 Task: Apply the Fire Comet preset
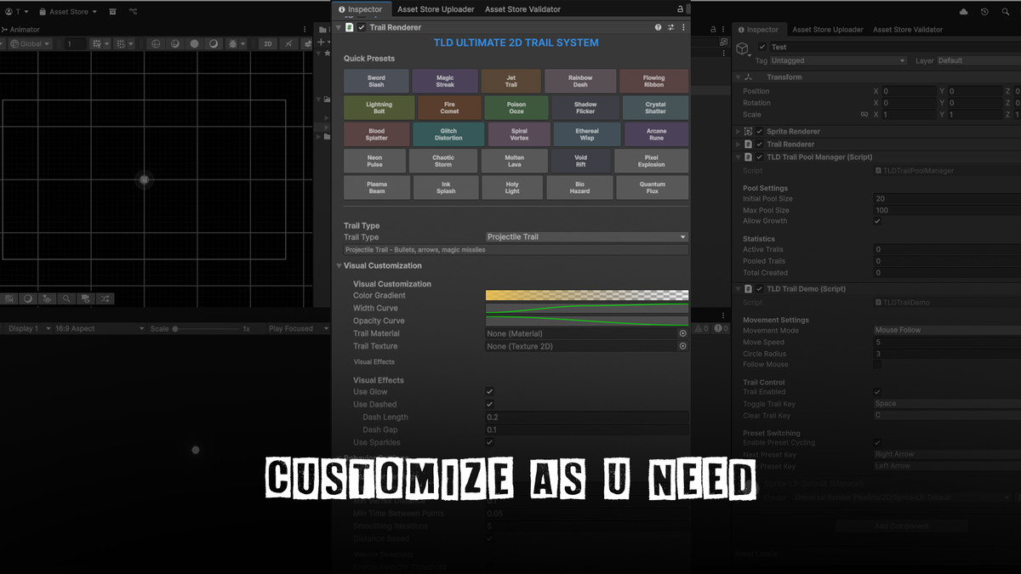click(x=448, y=108)
